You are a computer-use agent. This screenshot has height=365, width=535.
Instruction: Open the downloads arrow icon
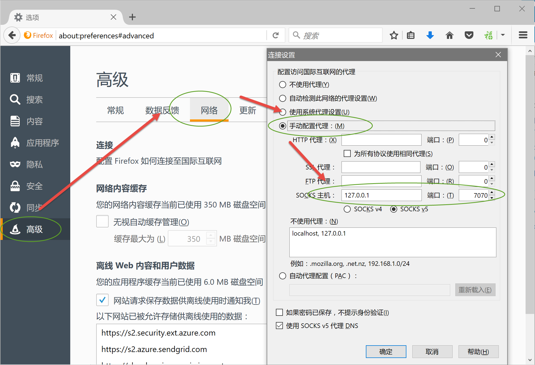[x=430, y=35]
